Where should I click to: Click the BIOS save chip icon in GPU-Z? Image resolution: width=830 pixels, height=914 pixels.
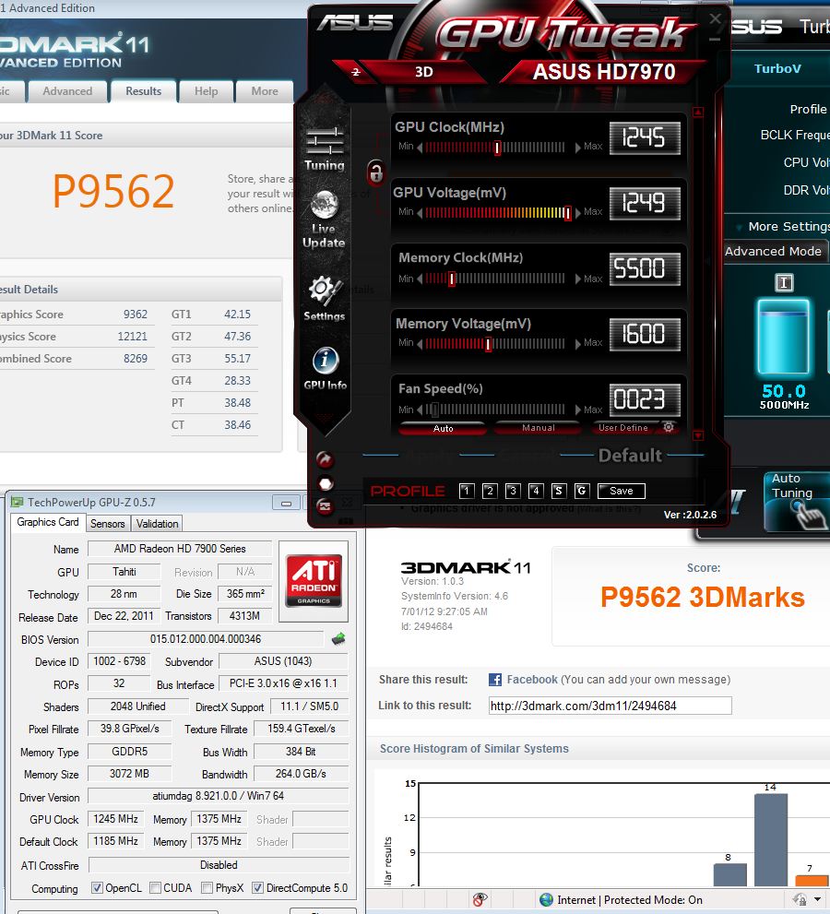pyautogui.click(x=338, y=639)
